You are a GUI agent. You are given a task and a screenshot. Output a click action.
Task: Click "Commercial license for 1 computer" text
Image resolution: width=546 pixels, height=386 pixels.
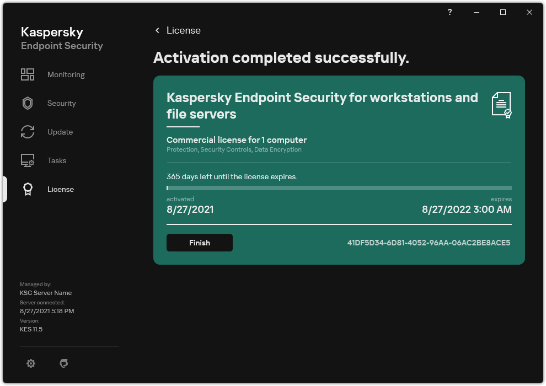[237, 140]
